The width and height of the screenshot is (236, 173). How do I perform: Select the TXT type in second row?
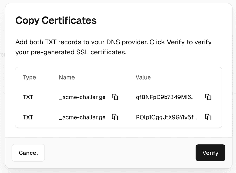pos(28,117)
